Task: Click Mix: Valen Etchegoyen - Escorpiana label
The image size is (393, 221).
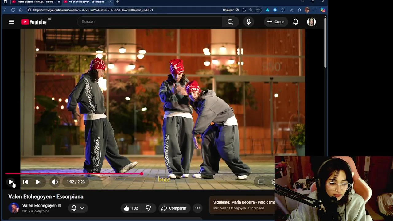Action: [239, 208]
